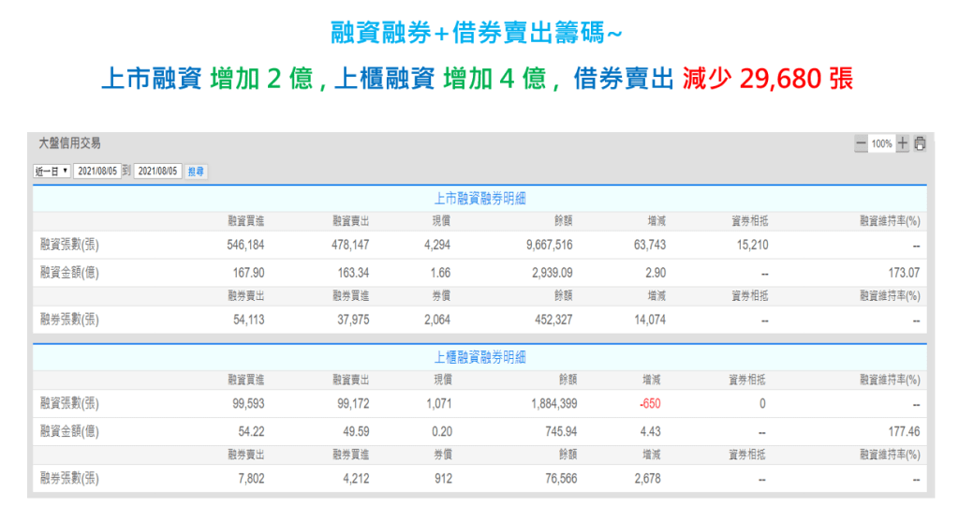Click the 大盤信用交易 panel title
Image resolution: width=959 pixels, height=523 pixels.
(69, 143)
